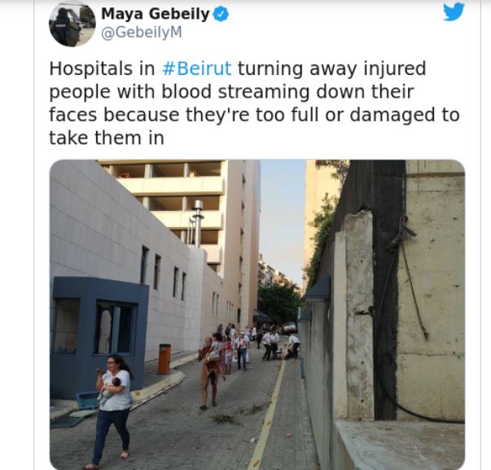Click the group in white shirts crouching
491x470 pixels.
pyautogui.click(x=280, y=346)
